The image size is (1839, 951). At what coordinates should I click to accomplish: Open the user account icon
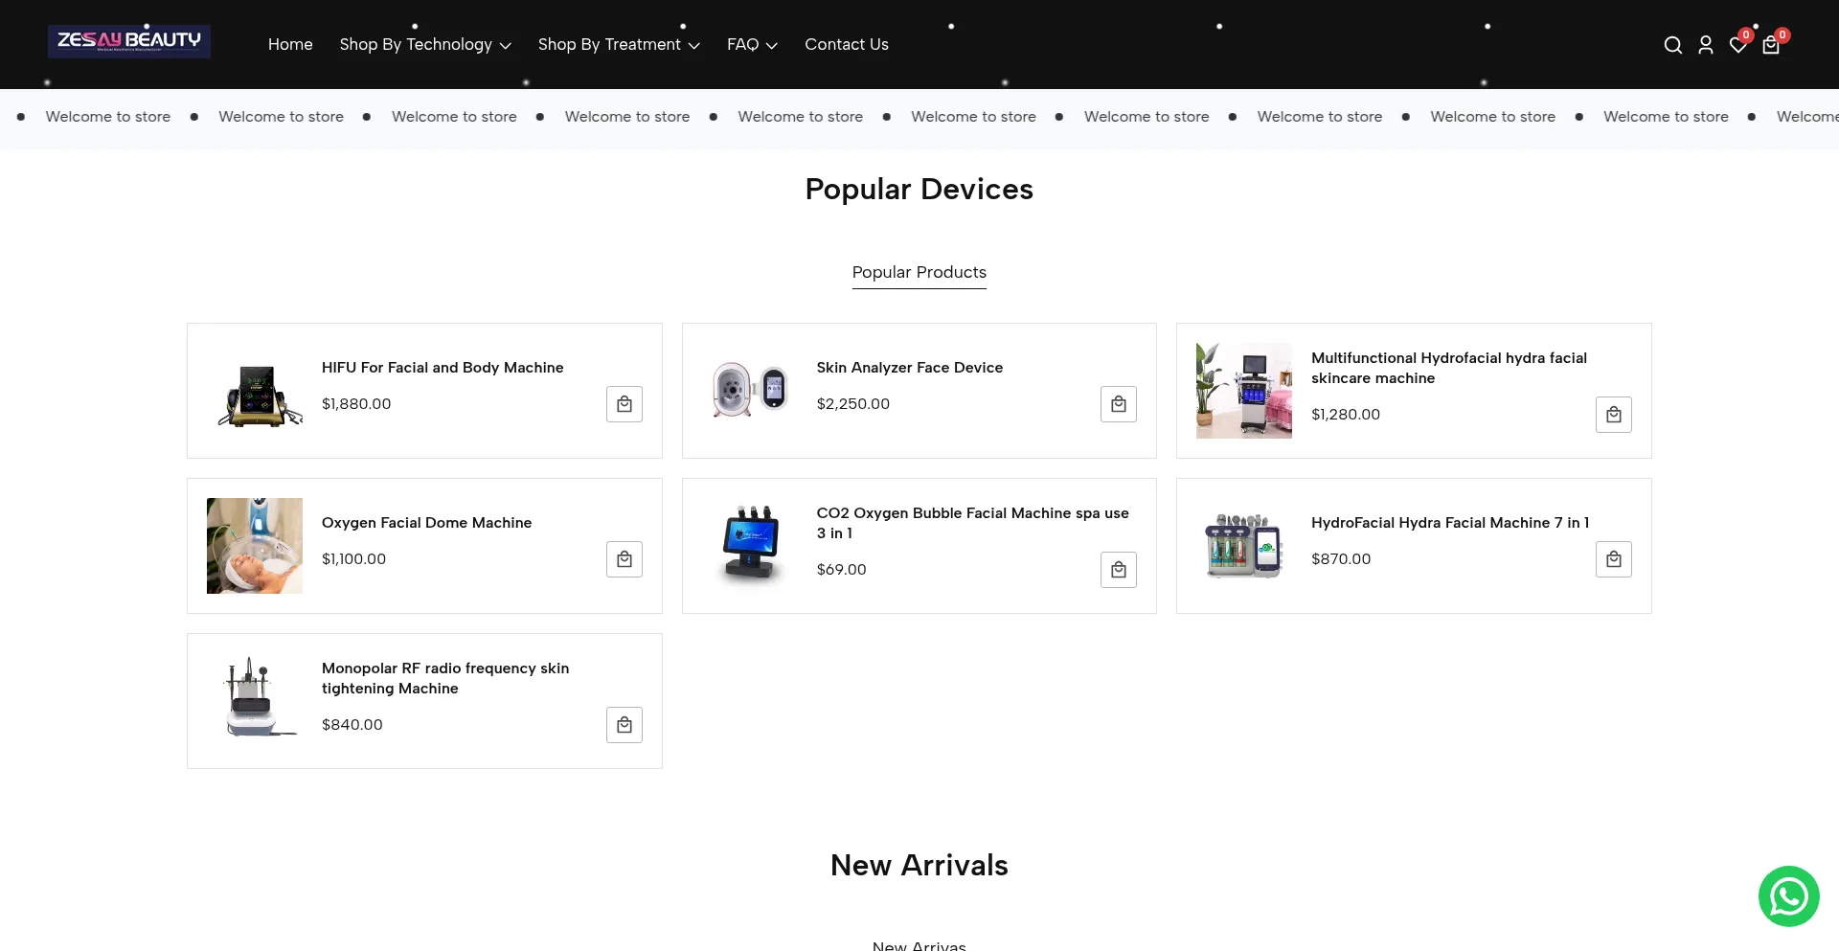coord(1705,45)
